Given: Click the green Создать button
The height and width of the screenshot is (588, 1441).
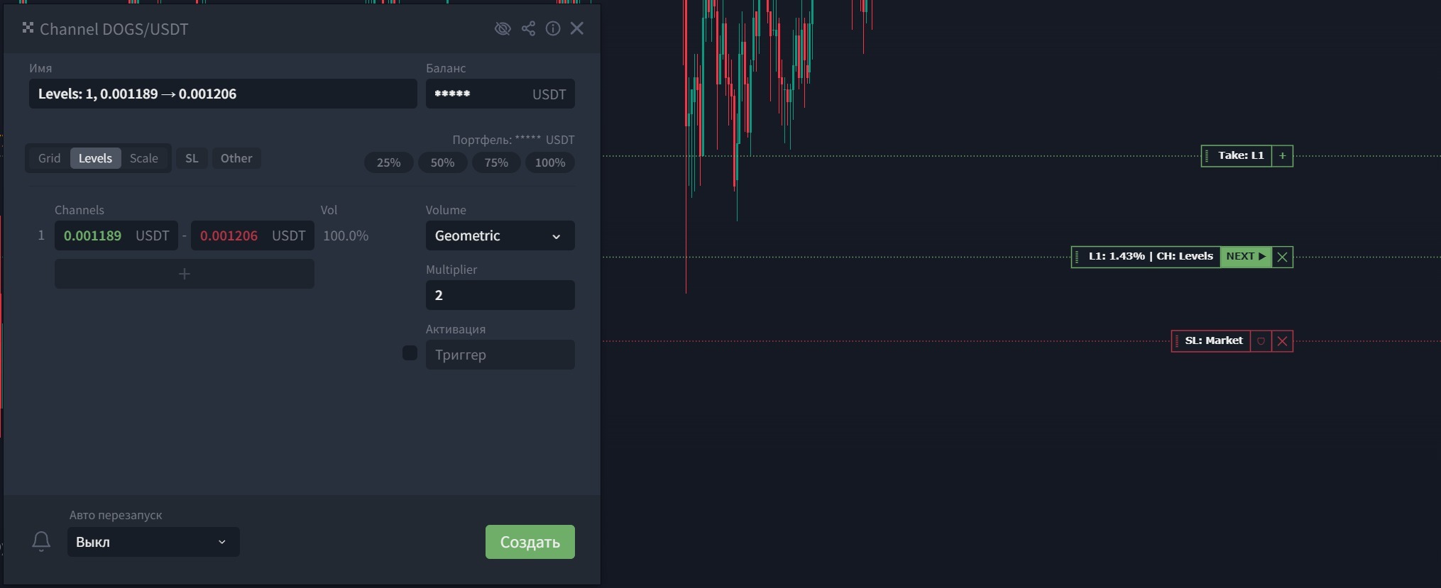Looking at the screenshot, I should click(530, 542).
